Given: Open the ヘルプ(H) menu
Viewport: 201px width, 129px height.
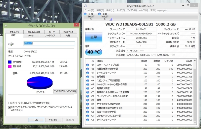Looking at the screenshot, I should (143, 10).
